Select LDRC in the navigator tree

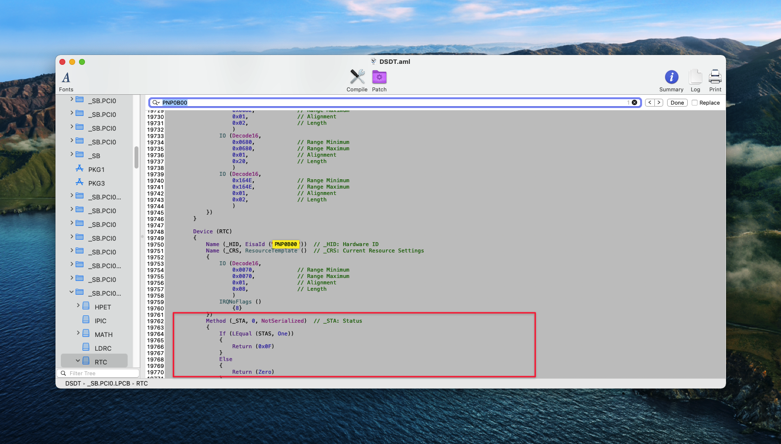tap(103, 348)
